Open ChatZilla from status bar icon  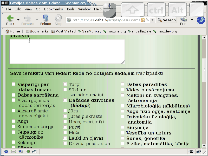[34, 152]
